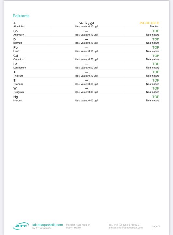Select the W Tungsten element label
The height and width of the screenshot is (235, 173).
pos(19,90)
